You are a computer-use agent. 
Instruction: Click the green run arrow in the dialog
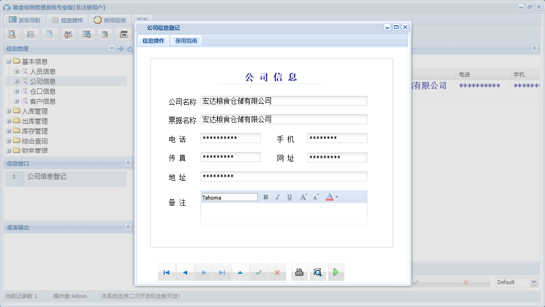pos(336,272)
